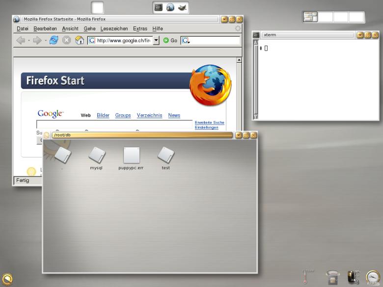Click Firefox scrollbar up arrow
The image size is (383, 287).
(239, 60)
